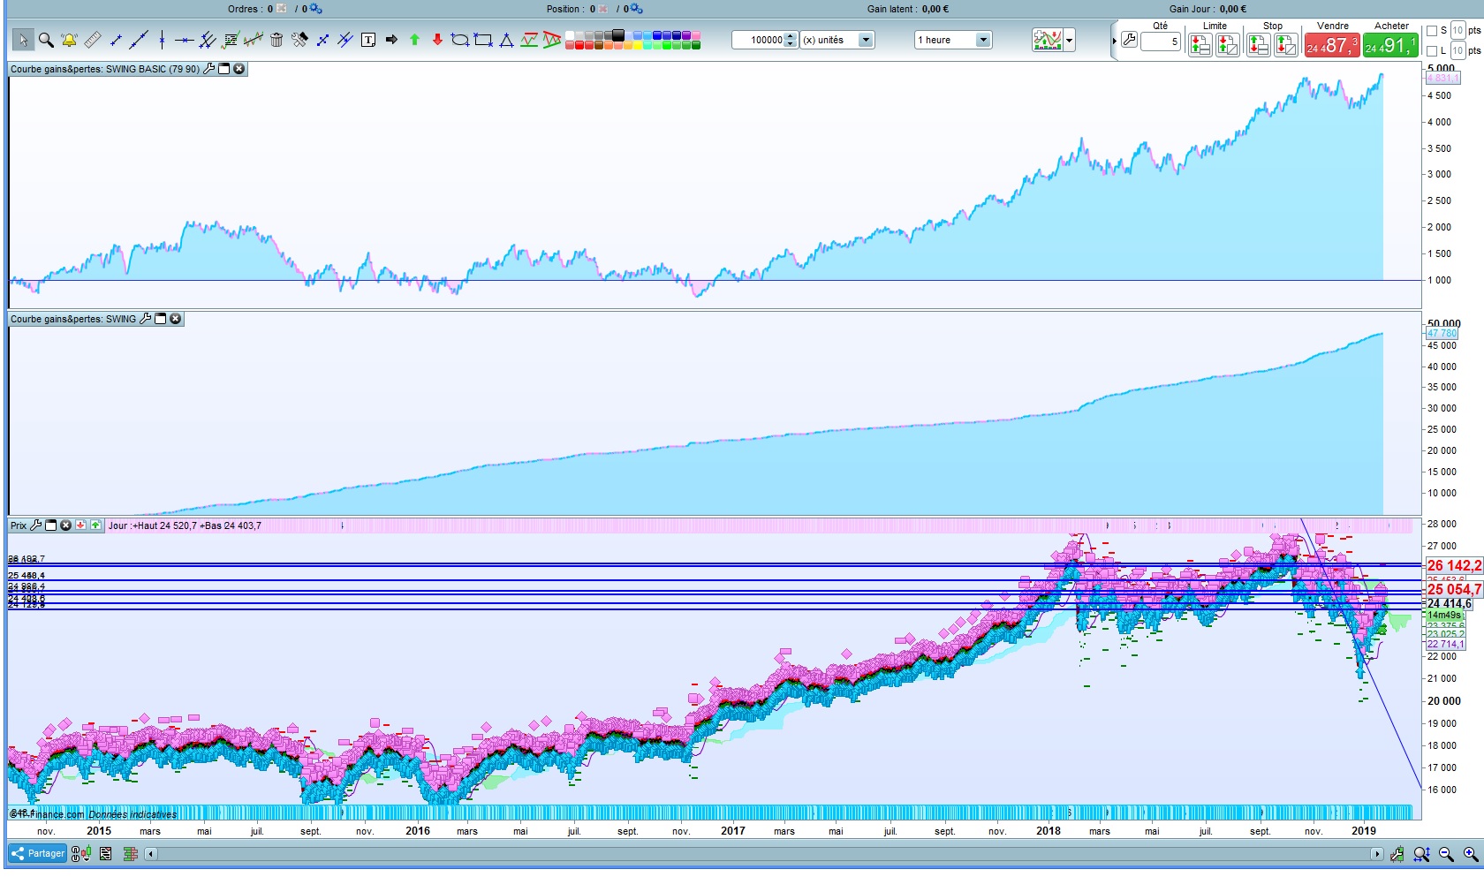1484x892 pixels.
Task: Maximize the SWING BASIC curve panel
Action: pos(224,69)
